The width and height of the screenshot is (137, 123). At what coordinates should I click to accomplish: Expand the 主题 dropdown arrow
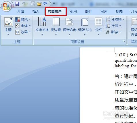coord(8,34)
